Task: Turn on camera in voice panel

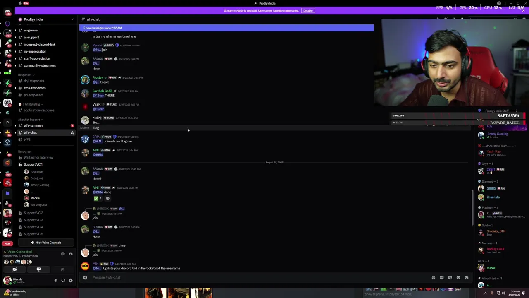Action: pyautogui.click(x=14, y=269)
